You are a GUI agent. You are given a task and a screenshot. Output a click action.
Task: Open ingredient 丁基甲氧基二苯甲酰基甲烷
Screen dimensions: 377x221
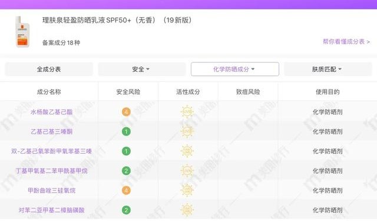(51, 171)
